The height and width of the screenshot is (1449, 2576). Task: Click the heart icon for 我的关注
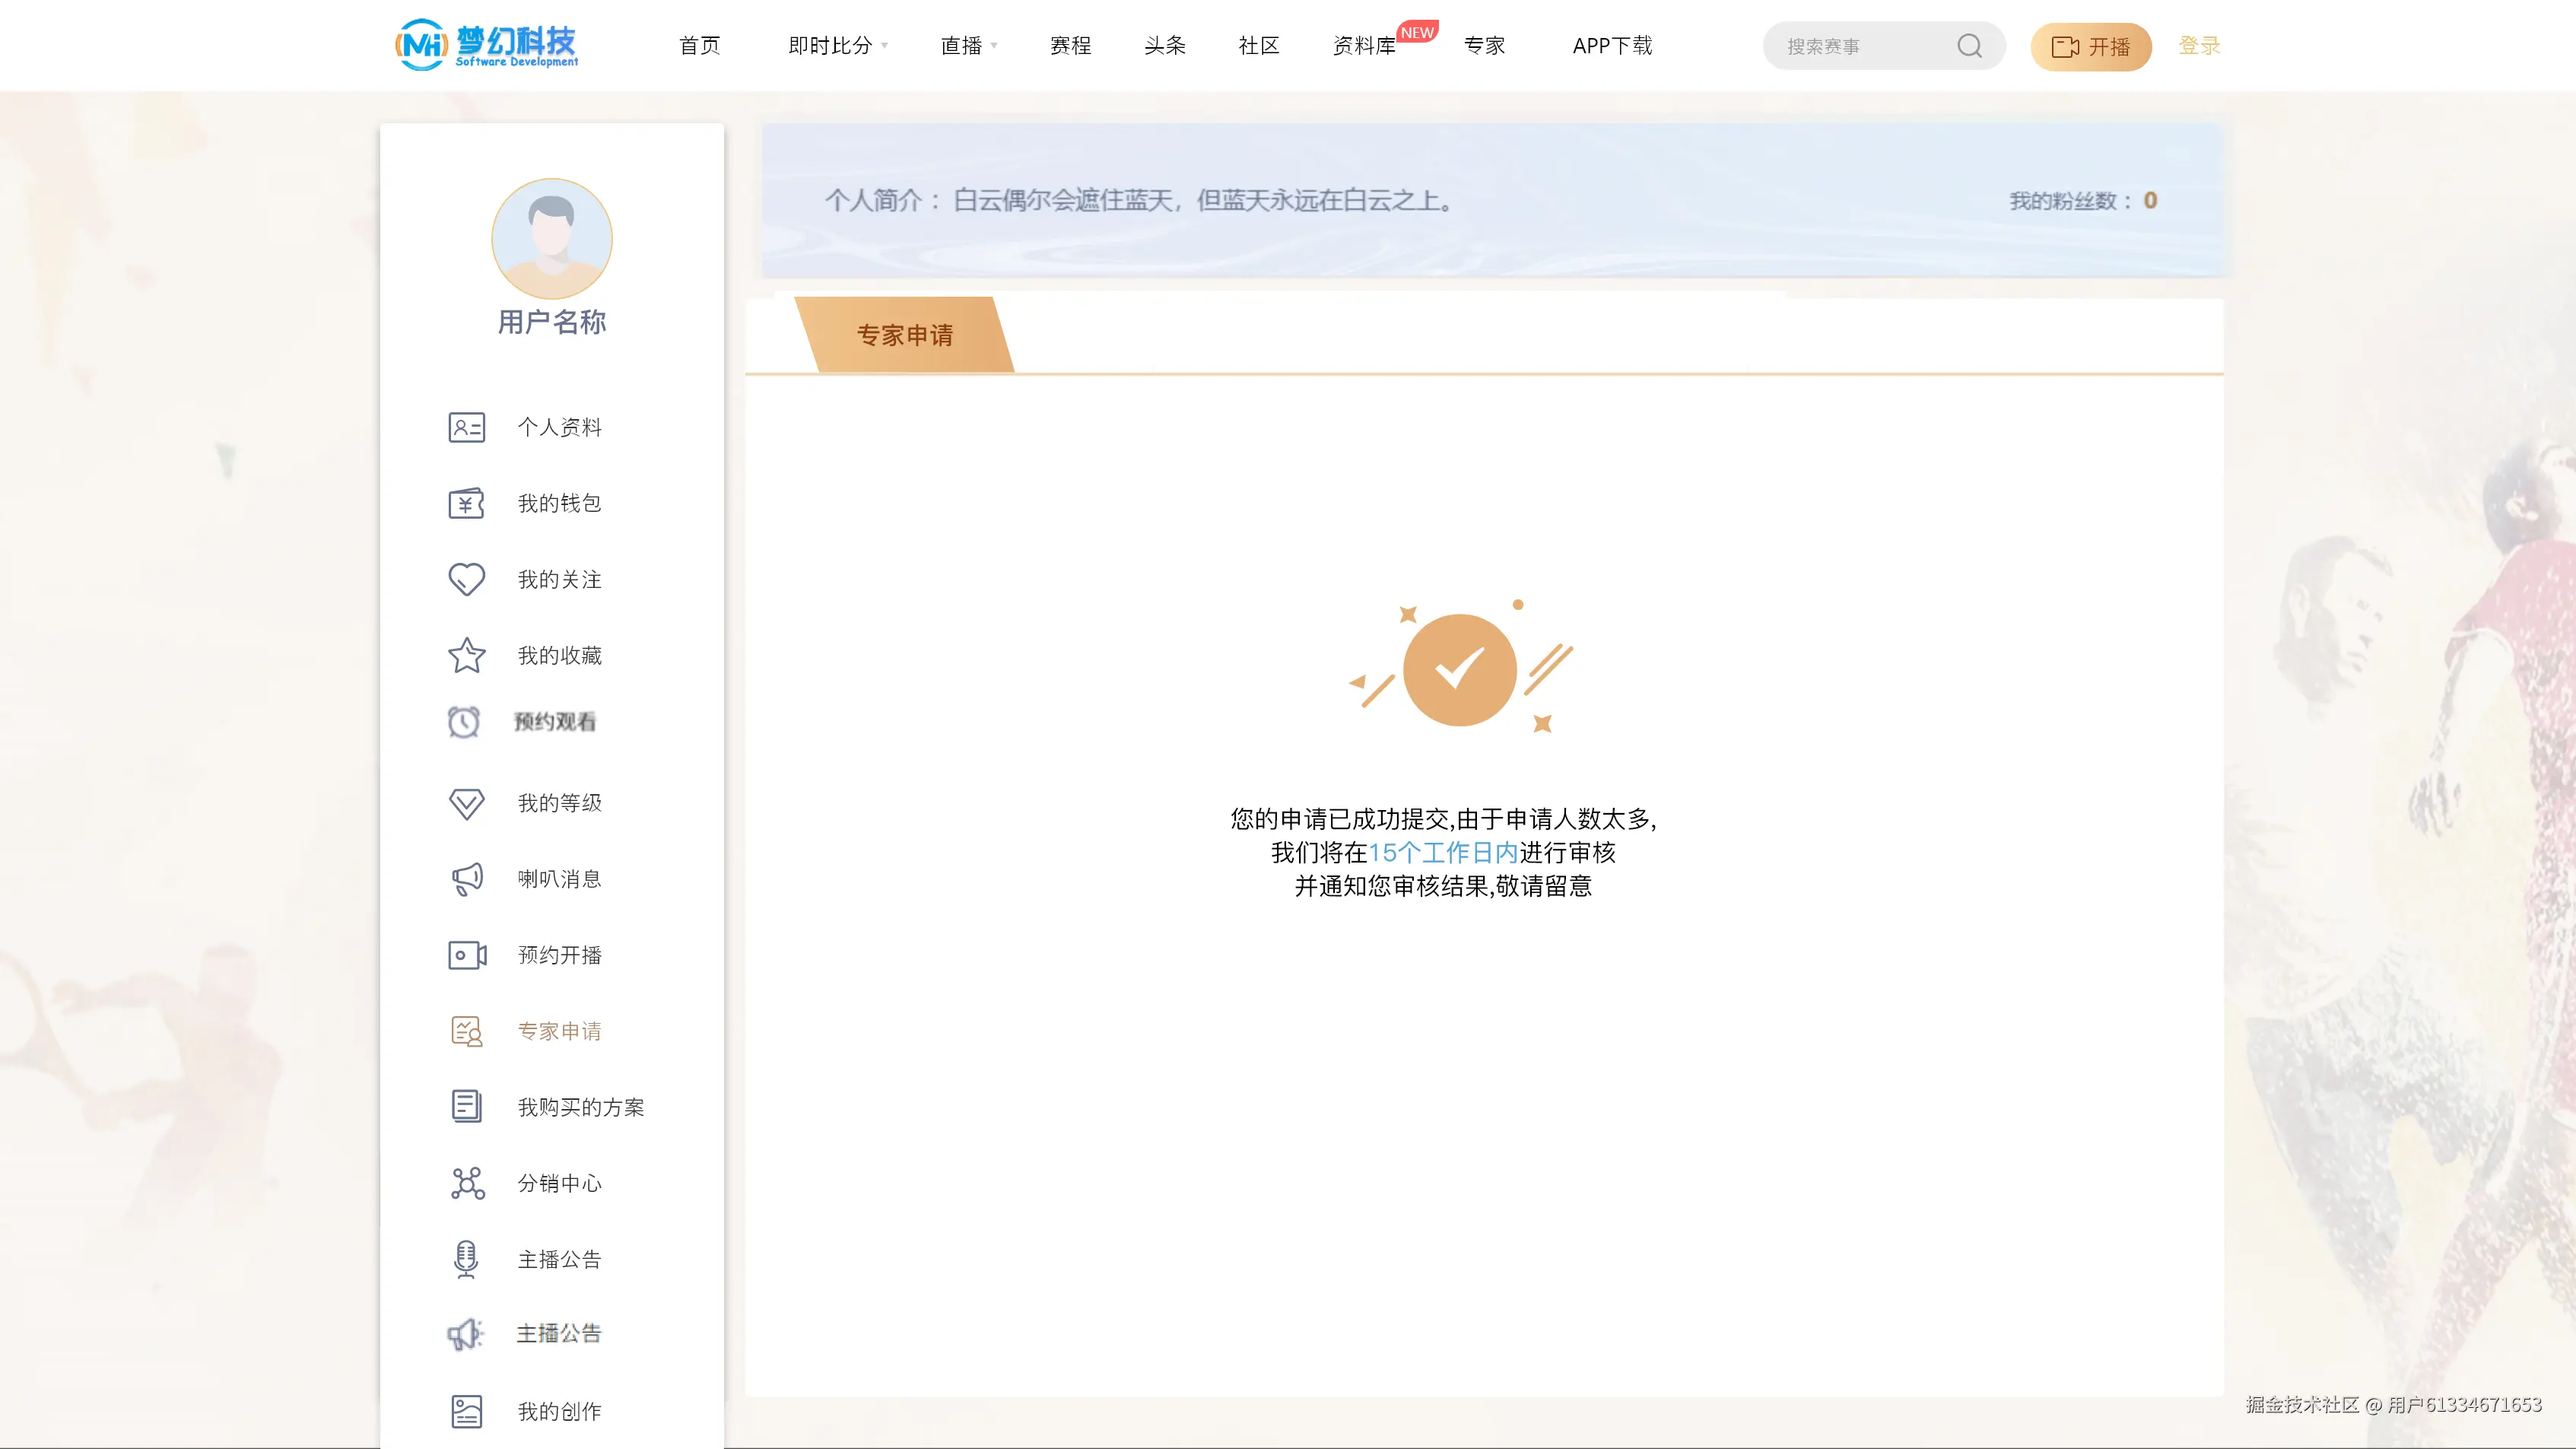coord(466,579)
